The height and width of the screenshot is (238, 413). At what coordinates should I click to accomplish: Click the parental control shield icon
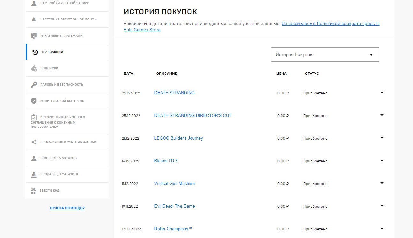click(x=34, y=101)
